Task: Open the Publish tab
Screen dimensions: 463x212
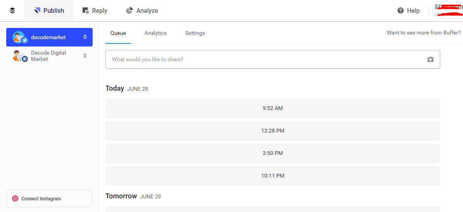Action: coord(49,10)
